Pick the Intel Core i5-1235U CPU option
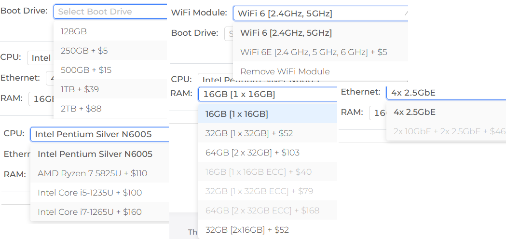Screen dimensions: 506x239 [90, 193]
